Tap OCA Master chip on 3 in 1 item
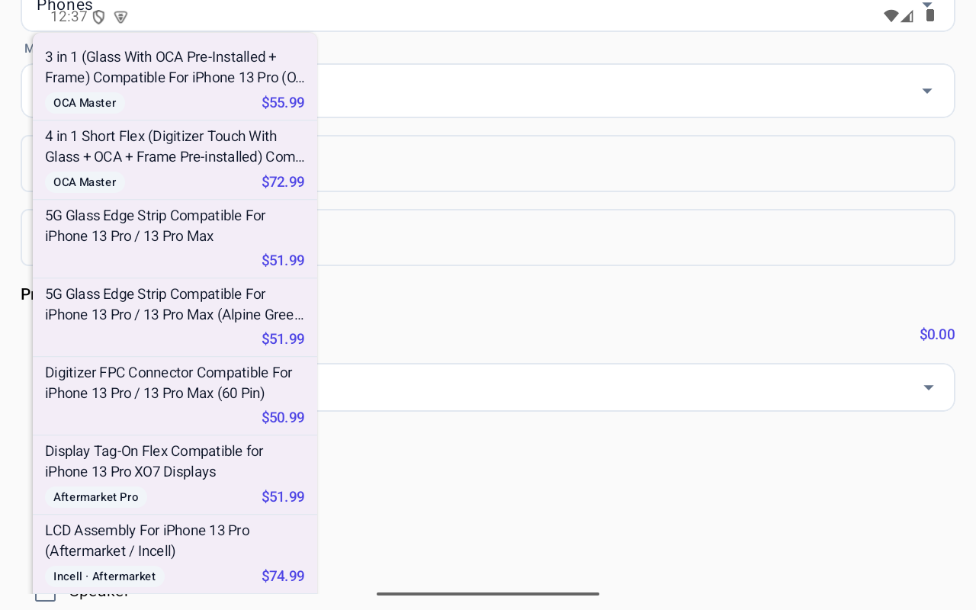 [85, 103]
